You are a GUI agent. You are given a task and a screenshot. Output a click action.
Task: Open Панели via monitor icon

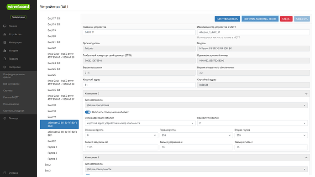[5, 26]
